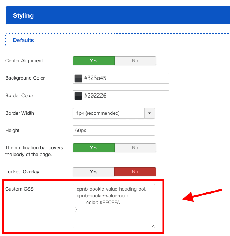Click the Custom CSS label
230x236 pixels.
tap(19, 189)
